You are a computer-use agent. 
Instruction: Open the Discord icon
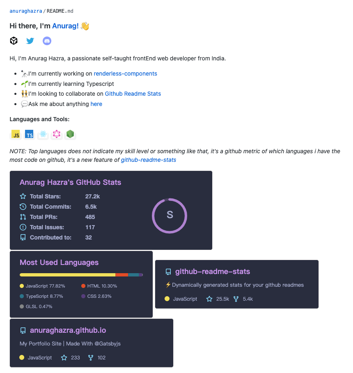(x=47, y=41)
